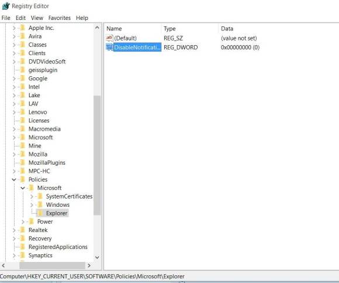Click the Realtek key folder icon
This screenshot has width=339, height=283.
[22, 230]
